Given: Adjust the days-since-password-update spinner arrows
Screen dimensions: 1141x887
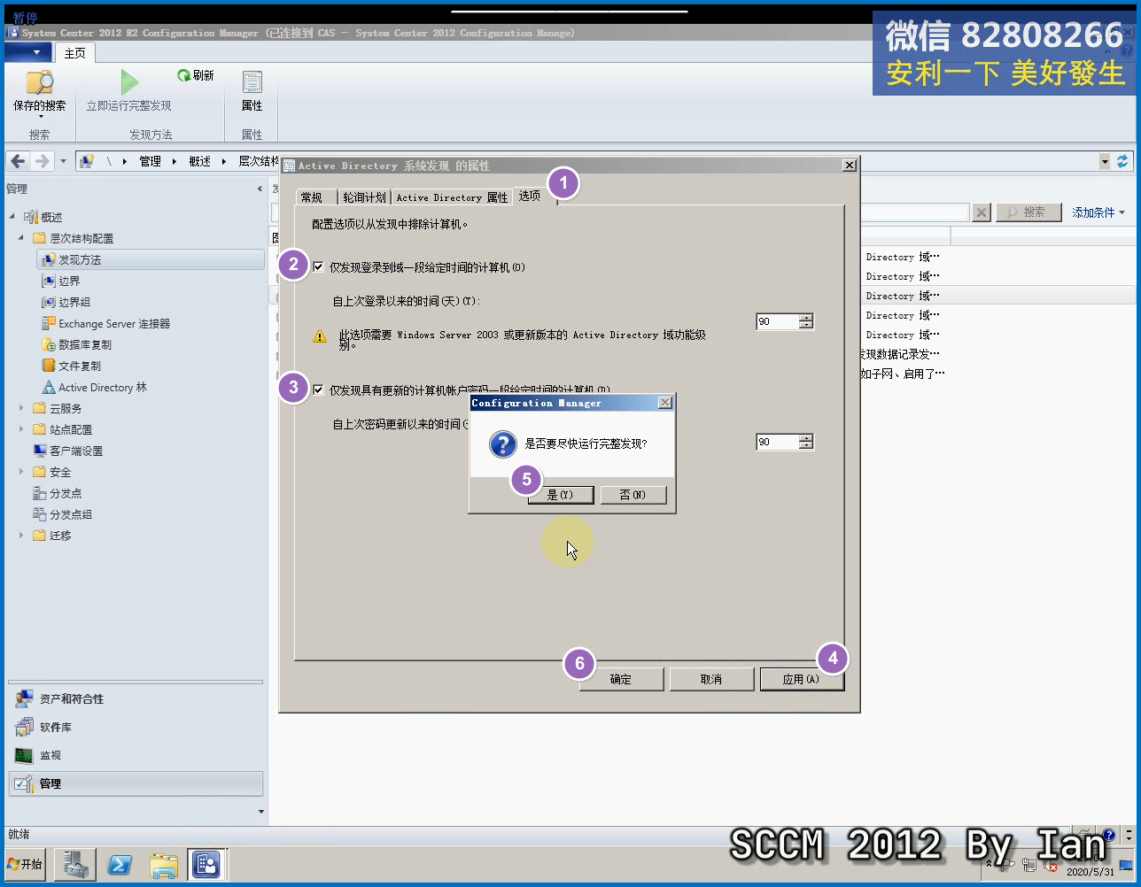Looking at the screenshot, I should point(805,442).
